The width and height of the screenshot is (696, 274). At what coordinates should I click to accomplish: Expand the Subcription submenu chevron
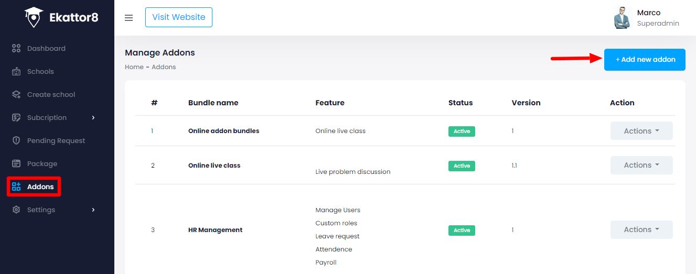[93, 117]
